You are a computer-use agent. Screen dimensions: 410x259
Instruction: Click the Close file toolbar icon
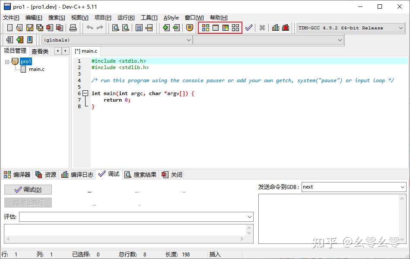(49, 28)
